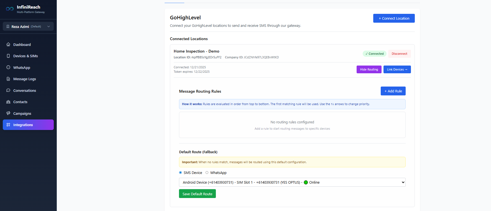
Task: Select the WhatsApp radio option
Action: click(x=207, y=173)
